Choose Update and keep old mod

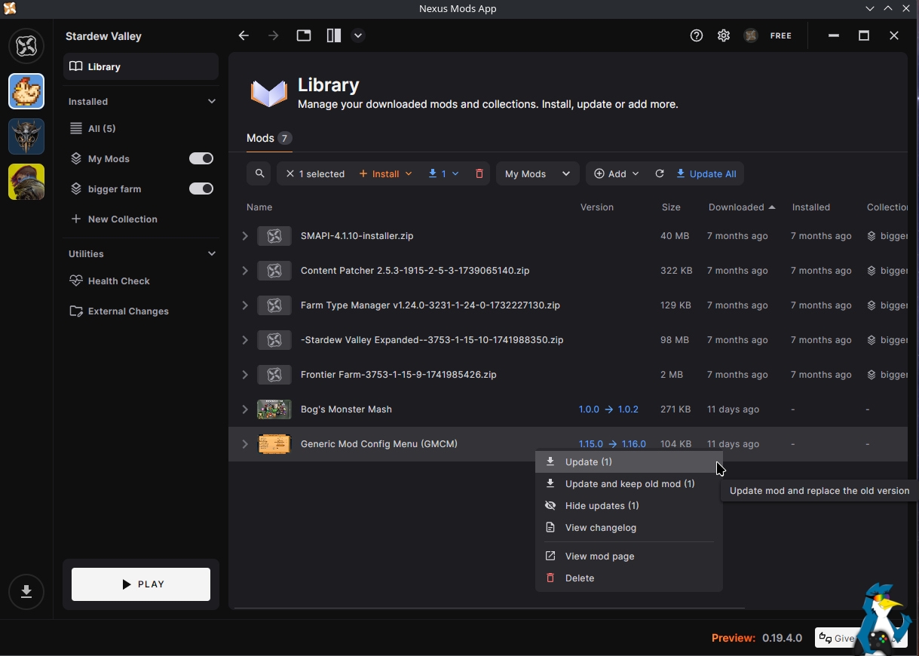click(630, 483)
